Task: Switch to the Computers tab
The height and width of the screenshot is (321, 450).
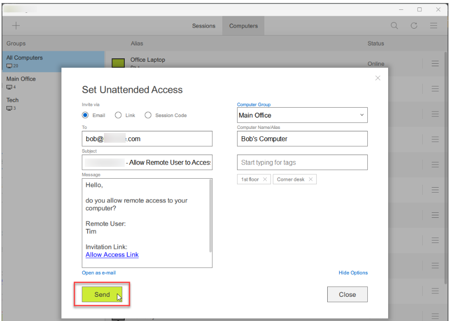Action: pos(243,26)
